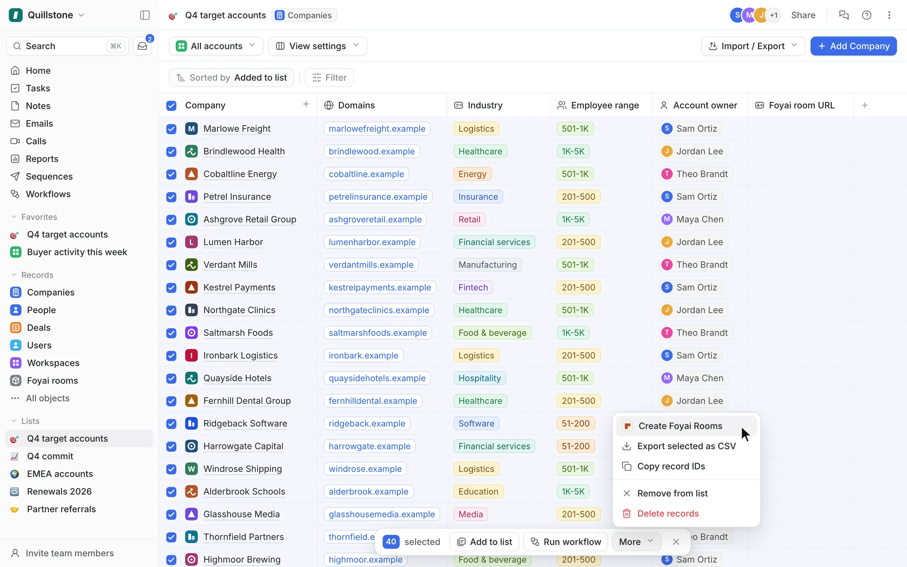Screen dimensions: 907x567
Task: Open the inbox notifications icon
Action: tap(142, 46)
